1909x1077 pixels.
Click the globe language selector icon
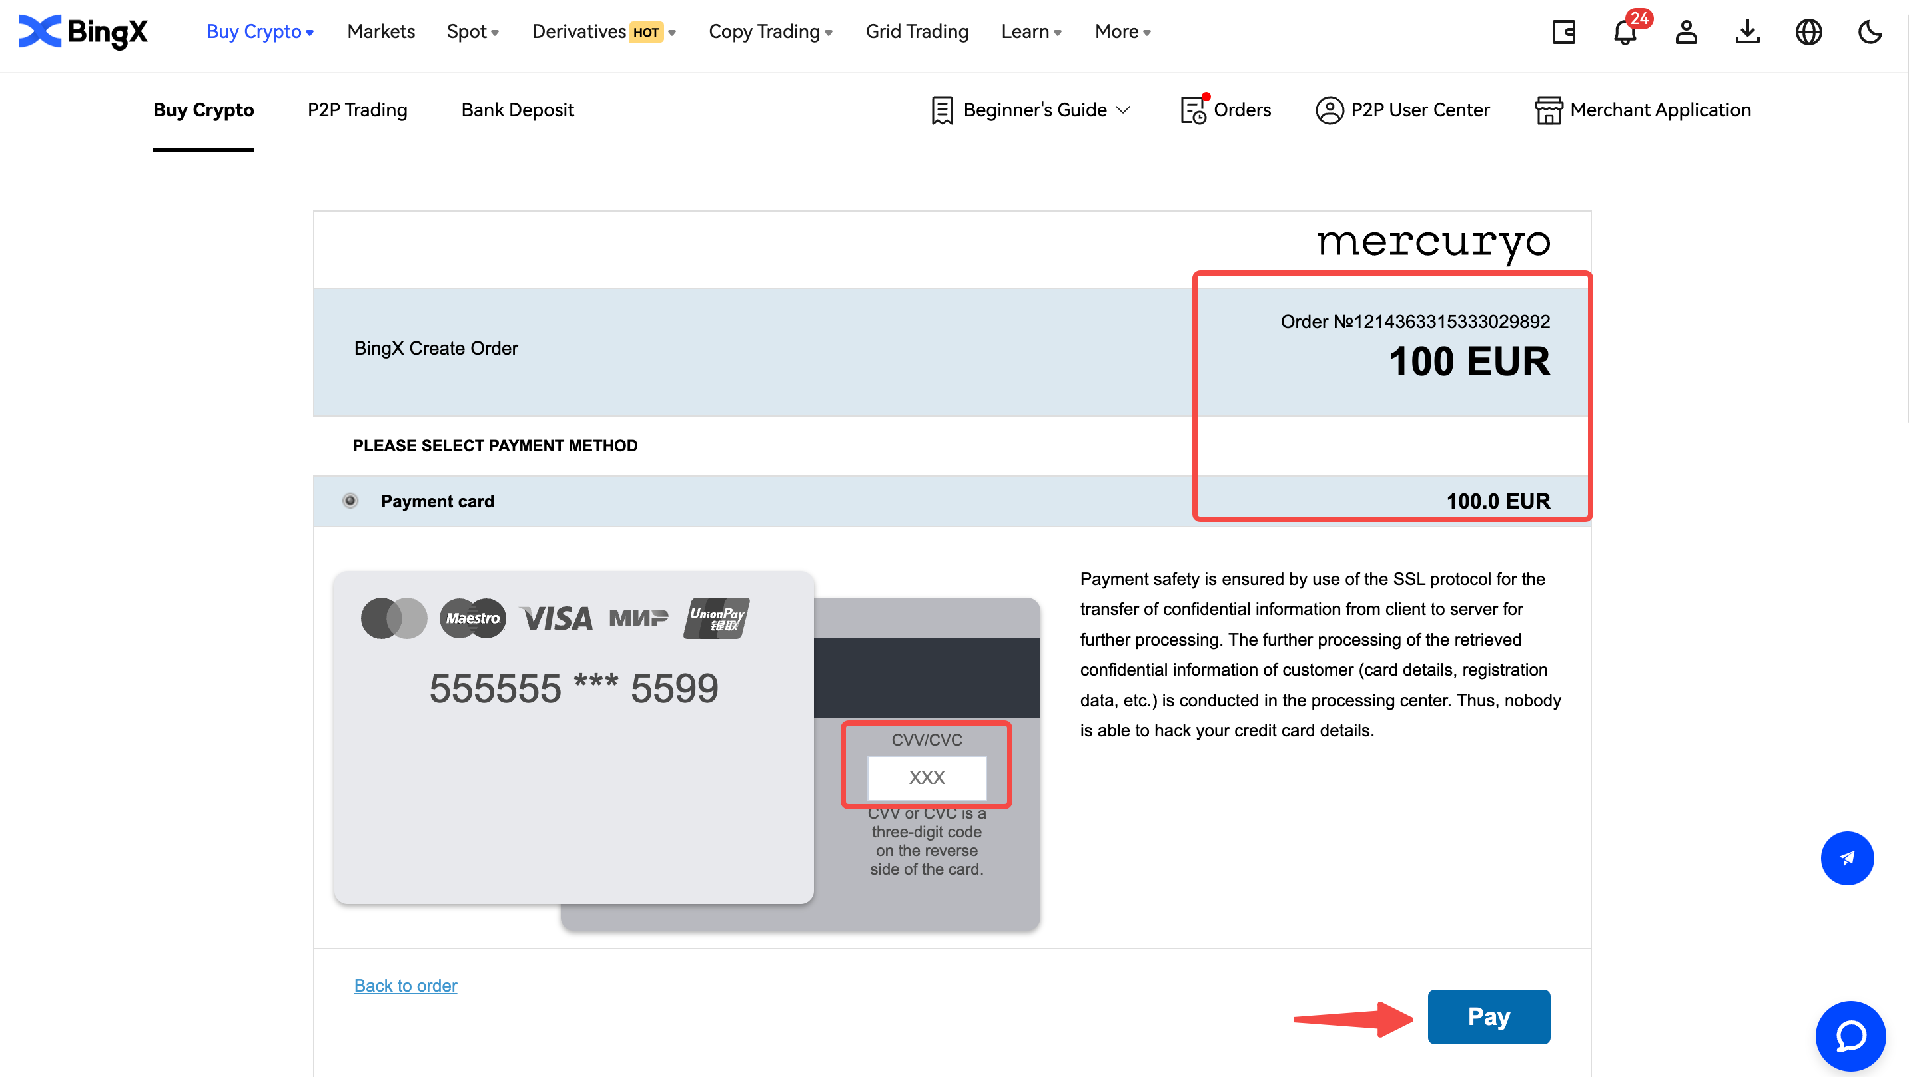click(x=1810, y=31)
